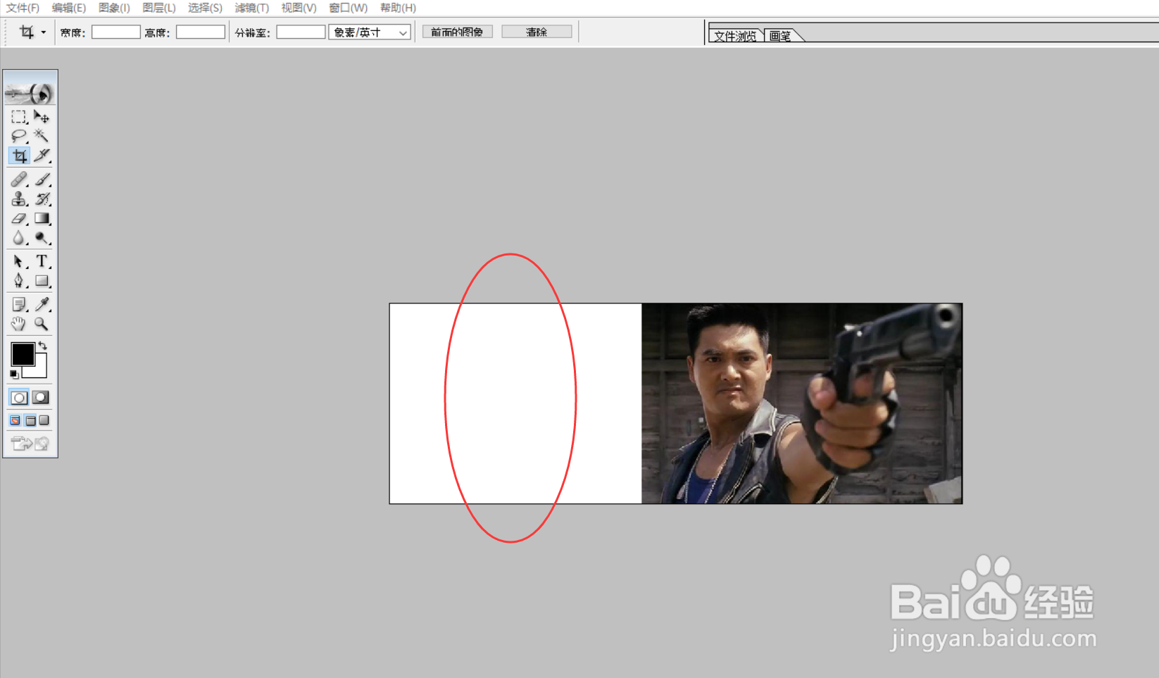Screen dimensions: 1159x678
Task: Open the 帮助(H) menu
Action: (x=398, y=8)
